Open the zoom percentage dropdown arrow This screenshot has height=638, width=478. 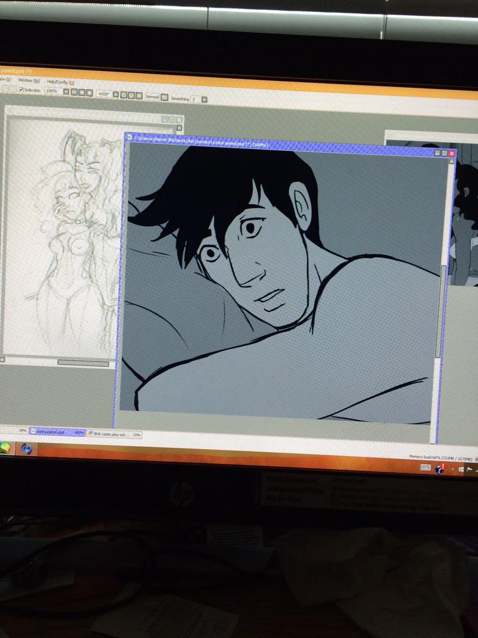66,92
